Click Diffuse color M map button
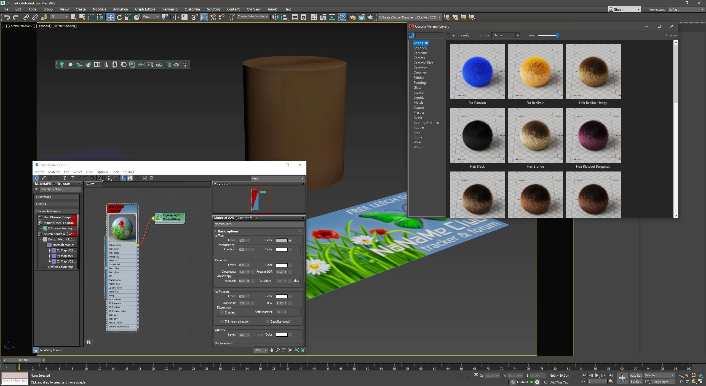This screenshot has height=386, width=706. tap(290, 240)
